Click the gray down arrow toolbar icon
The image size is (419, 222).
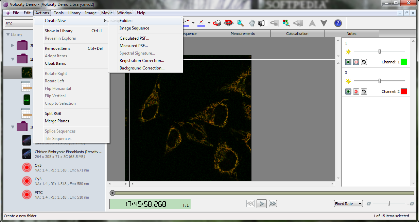(x=324, y=23)
